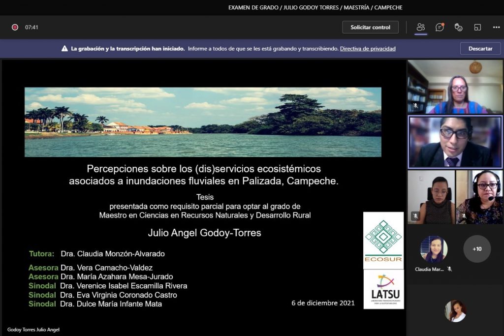Click Dra. Vera Camacho-Valdez line
The image size is (504, 336).
point(91,268)
